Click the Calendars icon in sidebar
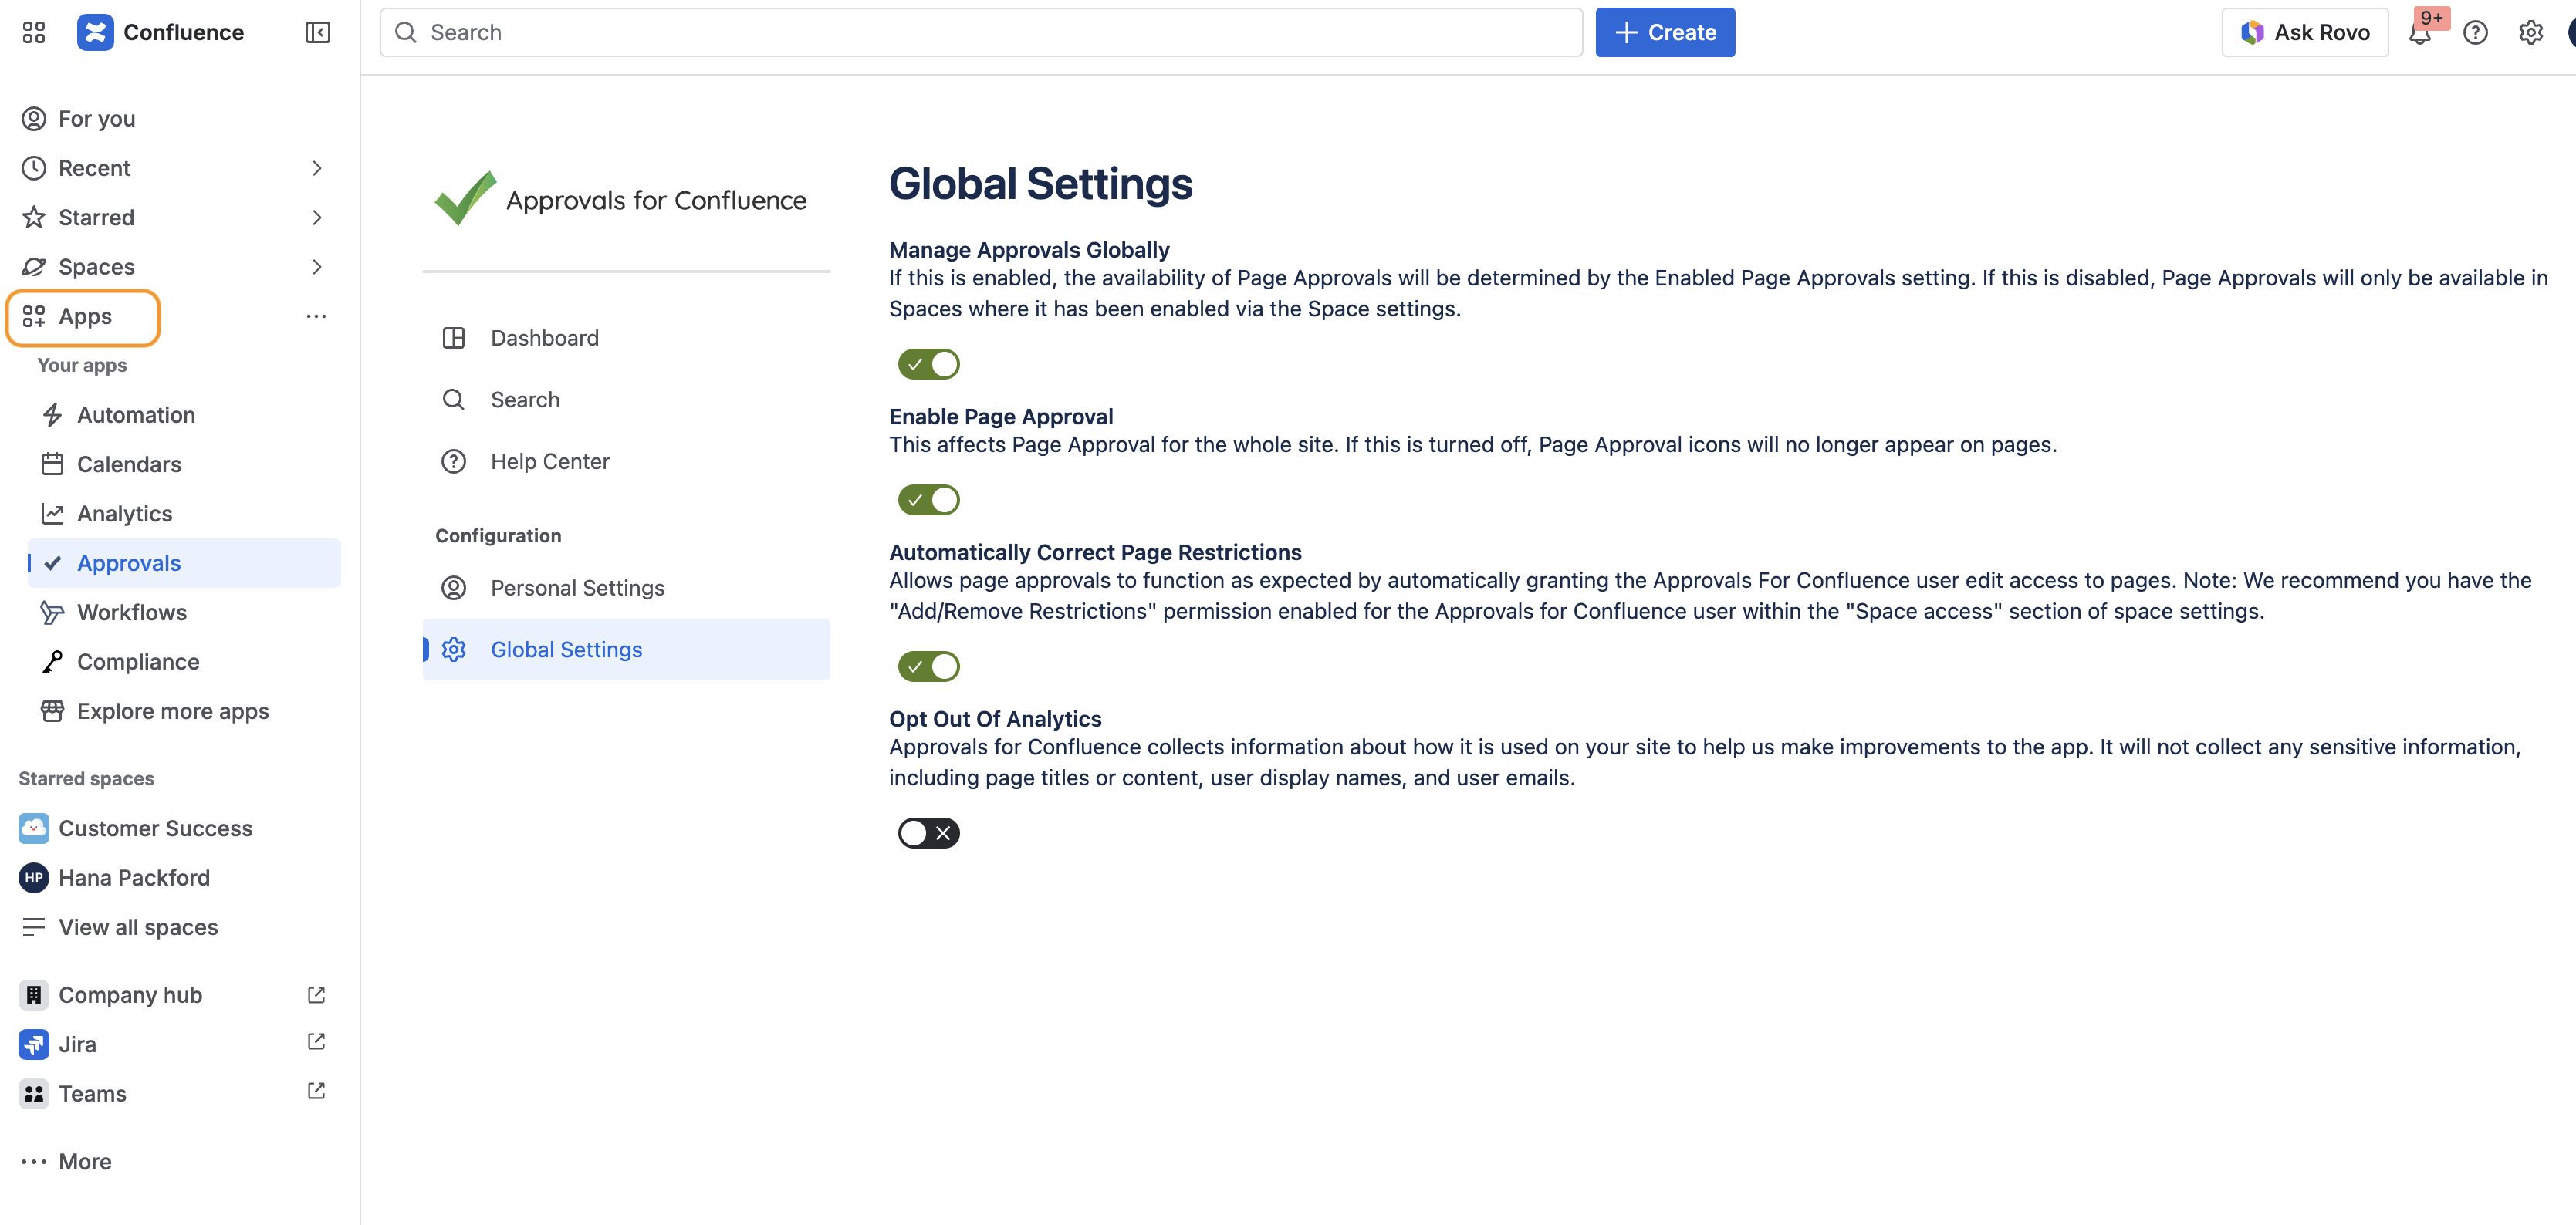The width and height of the screenshot is (2576, 1225). point(52,464)
